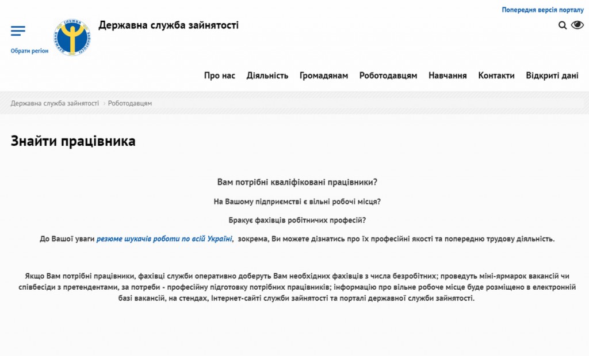Screen dimensions: 589x356
Task: Click the "Бракує фахівців робітничих професій?" text
Action: [297, 220]
